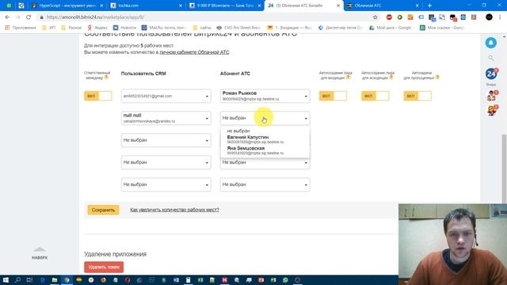The image size is (507, 285).
Task: Toggle Автосоздание лида для входящих switch
Action: point(333,96)
